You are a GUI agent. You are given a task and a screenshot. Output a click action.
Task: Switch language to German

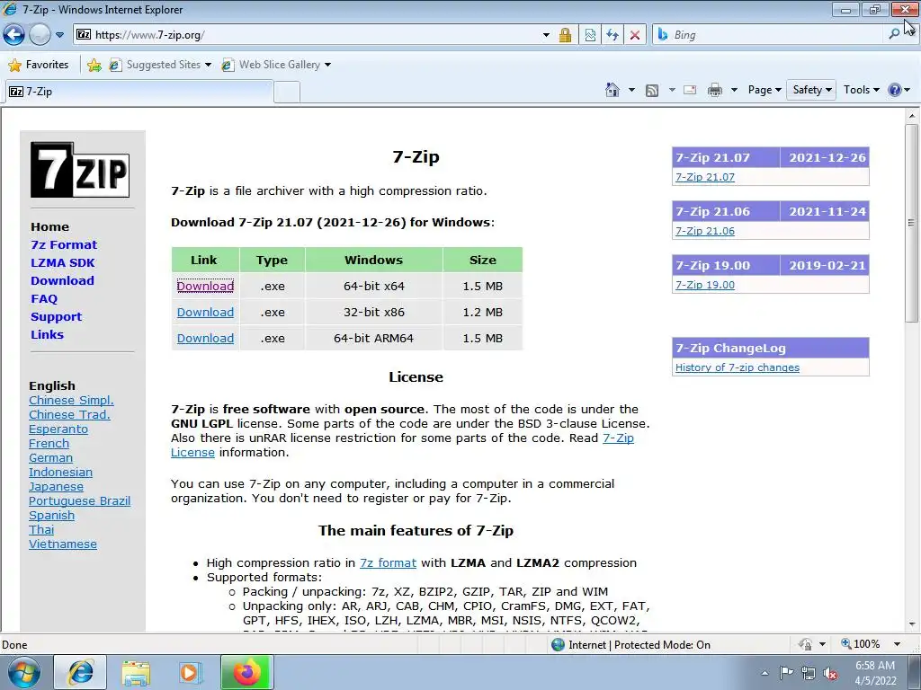[x=50, y=457]
